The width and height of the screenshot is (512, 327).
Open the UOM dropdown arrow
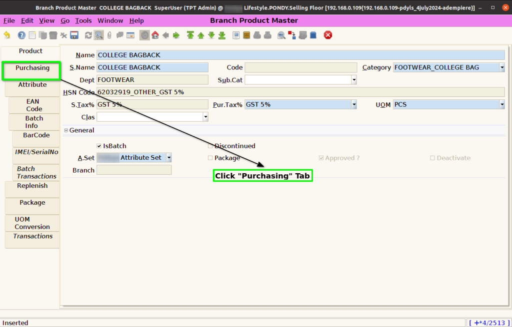click(x=502, y=105)
